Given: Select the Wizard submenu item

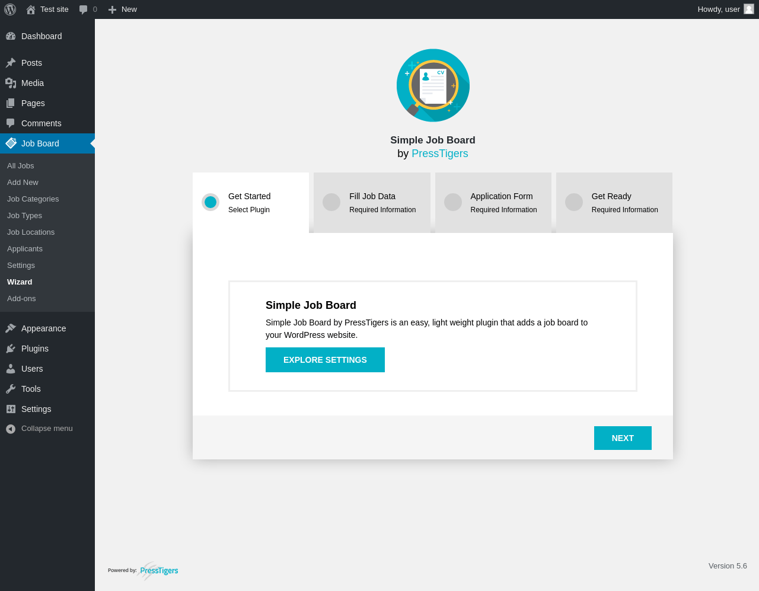Looking at the screenshot, I should (x=47, y=282).
